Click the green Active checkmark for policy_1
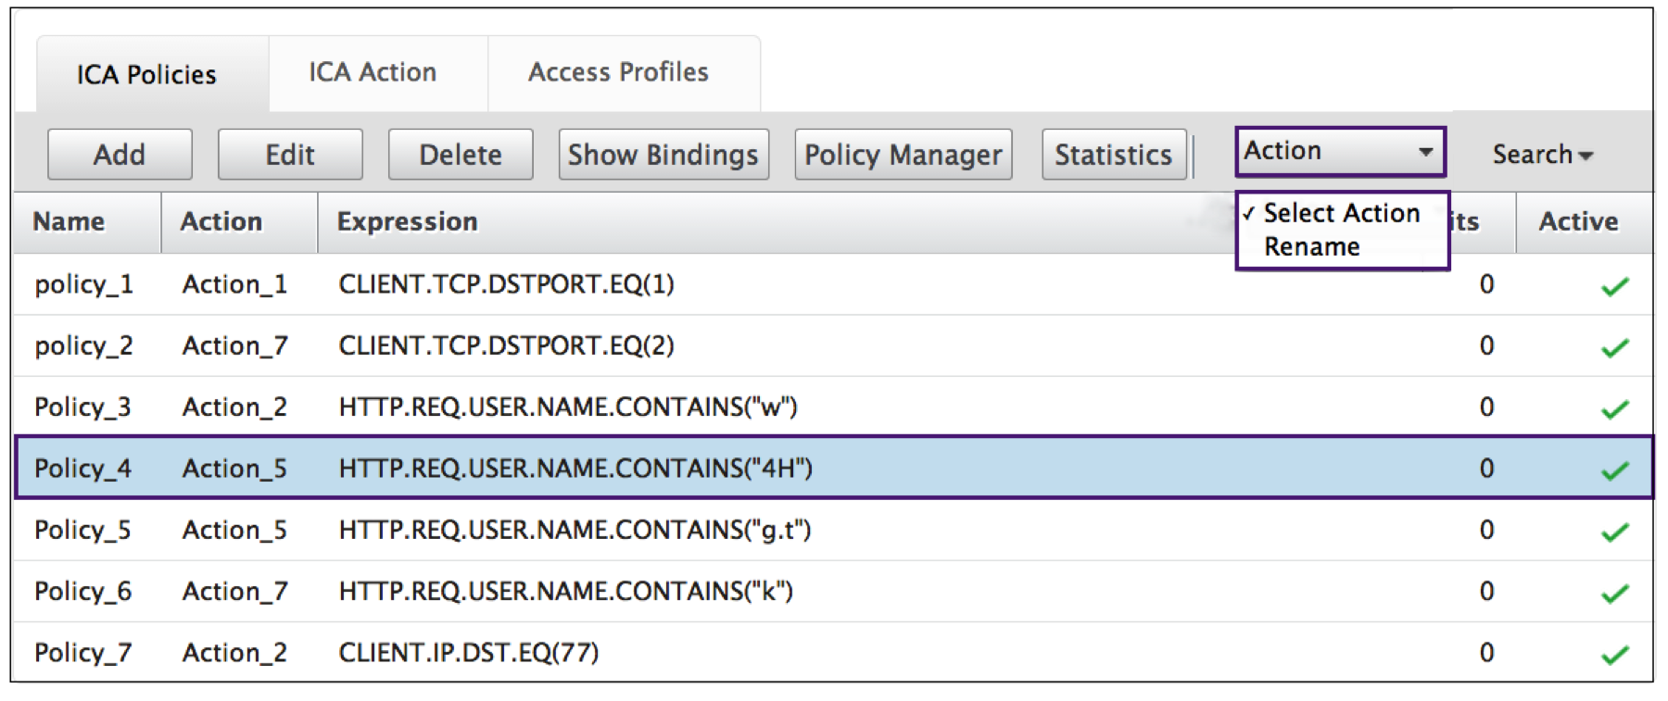Viewport: 1668px width, 701px height. pyautogui.click(x=1614, y=286)
